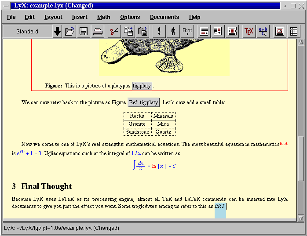Save the document with the floppy disk icon

pyautogui.click(x=84, y=31)
